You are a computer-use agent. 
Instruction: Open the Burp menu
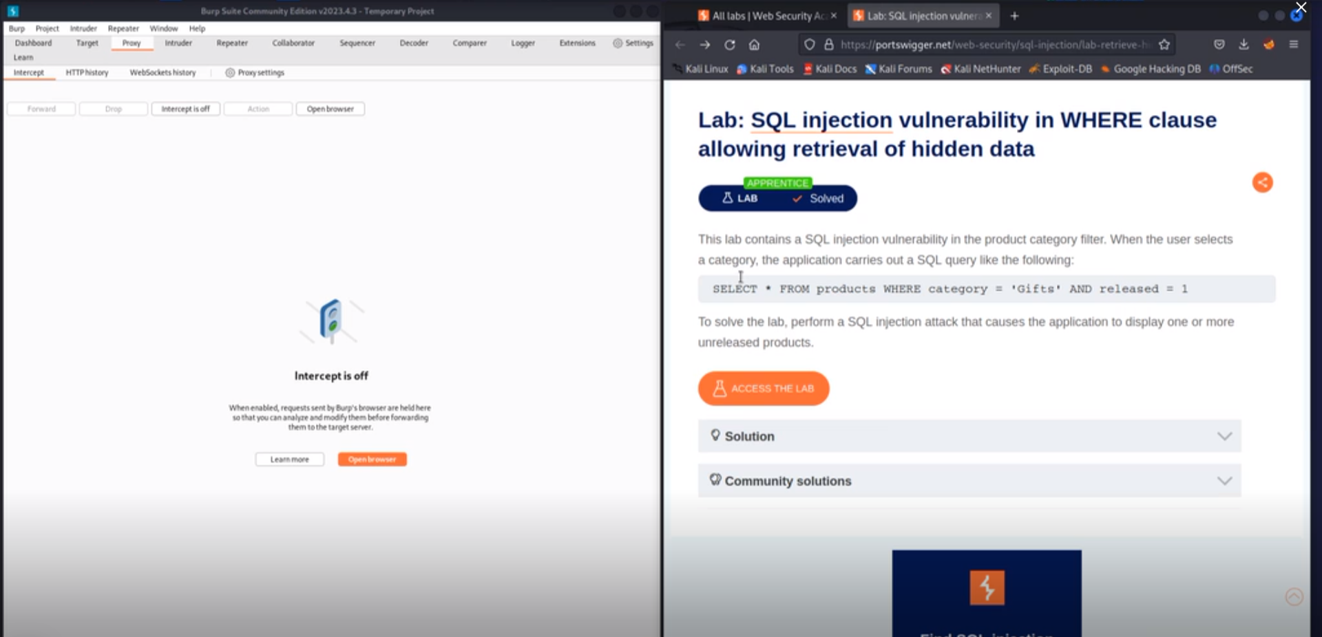[17, 28]
